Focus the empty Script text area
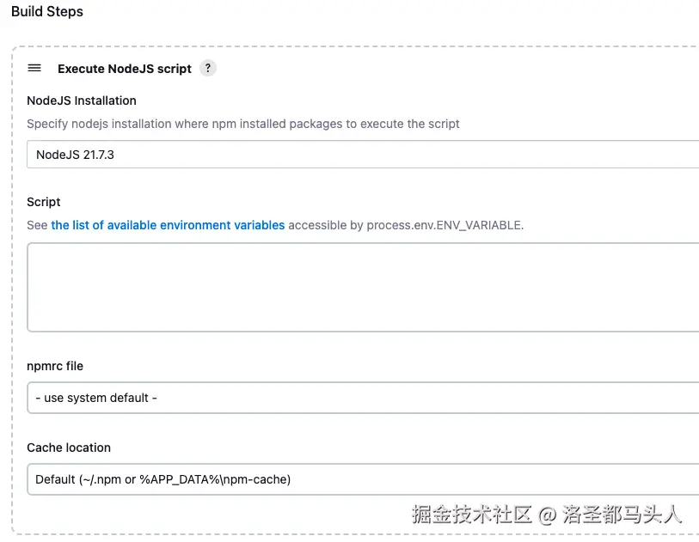 tap(363, 287)
